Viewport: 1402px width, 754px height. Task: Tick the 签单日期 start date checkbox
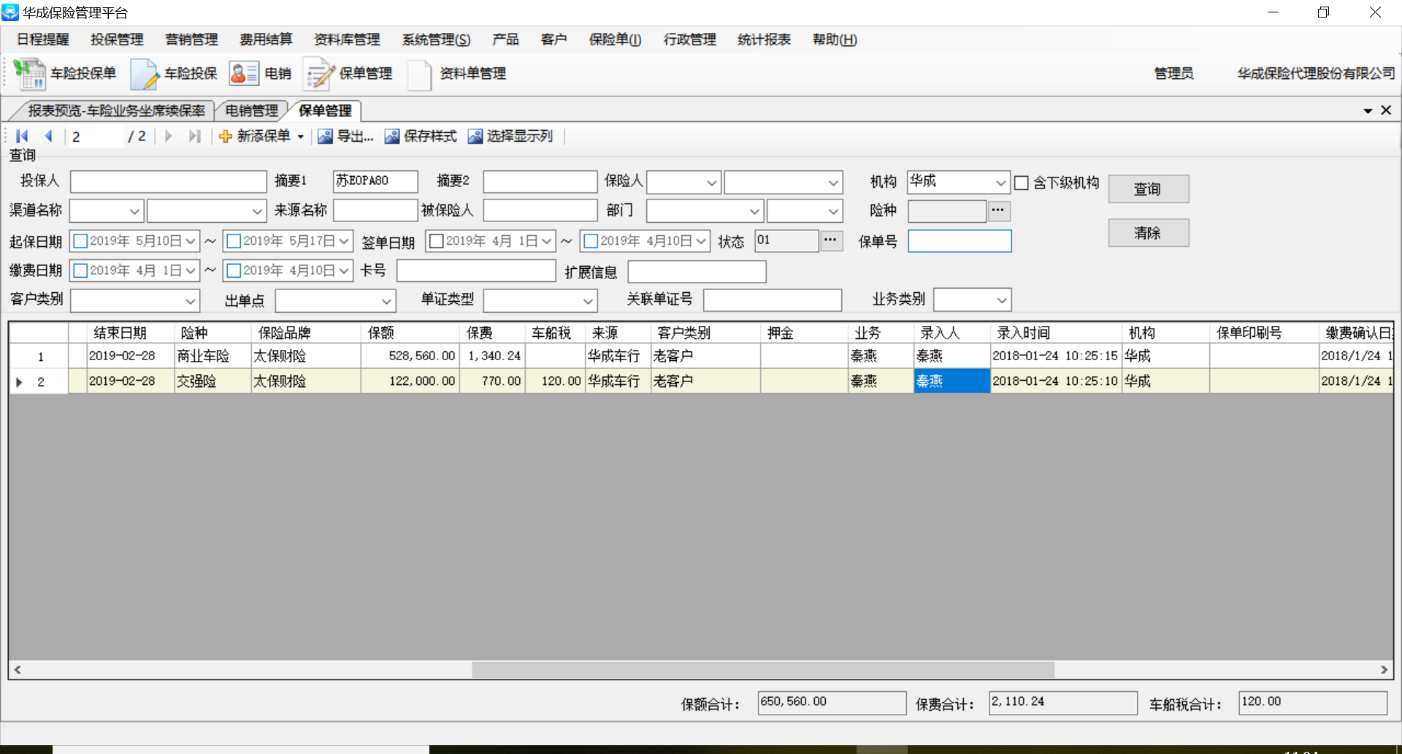437,241
